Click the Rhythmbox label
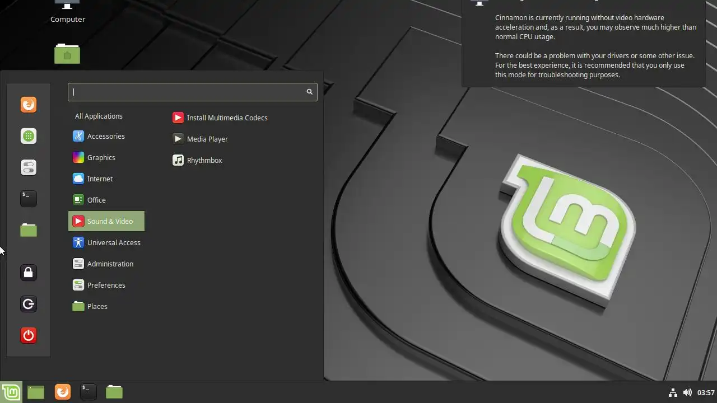717x403 pixels. 204,160
